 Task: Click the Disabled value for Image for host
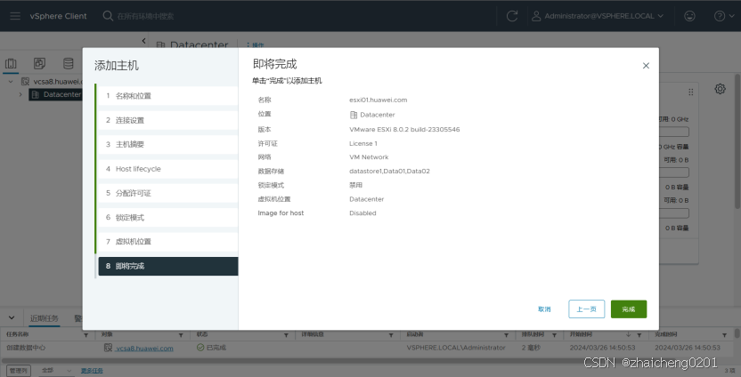(362, 213)
